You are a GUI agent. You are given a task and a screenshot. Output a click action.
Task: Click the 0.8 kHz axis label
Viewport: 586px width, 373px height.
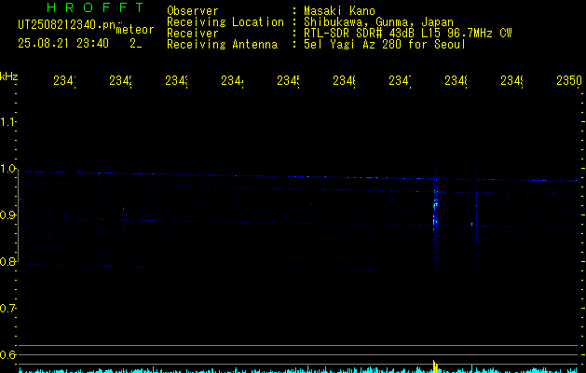(7, 261)
